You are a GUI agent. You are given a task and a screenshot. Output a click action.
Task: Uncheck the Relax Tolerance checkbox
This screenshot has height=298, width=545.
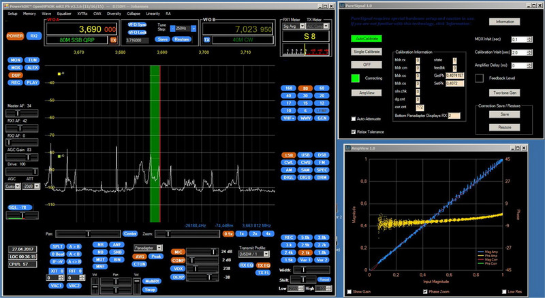(x=353, y=131)
